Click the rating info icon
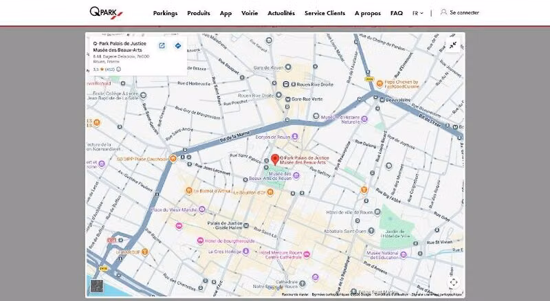Viewport: 550px width, 301px height. (x=118, y=69)
